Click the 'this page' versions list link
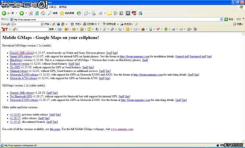Viewport: 245px width, 148px height. point(55,129)
